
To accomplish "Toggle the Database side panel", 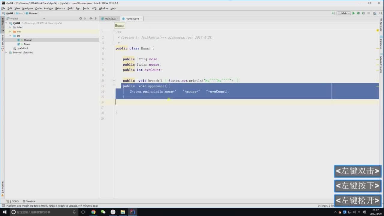I will [381, 43].
